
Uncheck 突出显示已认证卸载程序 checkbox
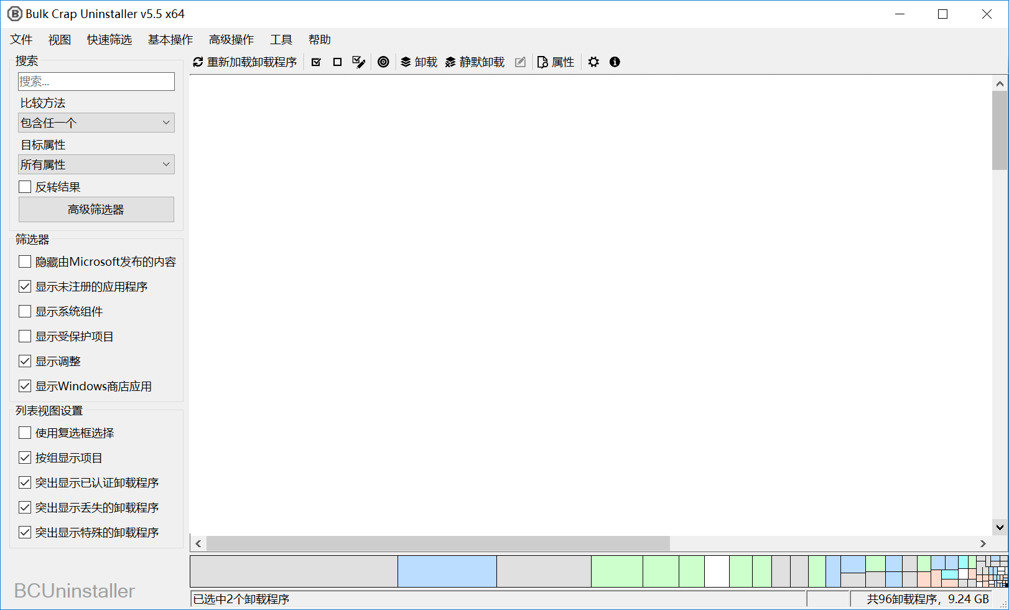click(25, 482)
